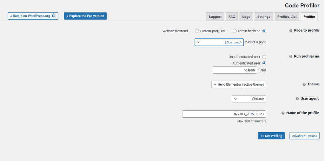Click the help icon beside Name of the profile
Screen dimensions: 325x161
[283, 113]
